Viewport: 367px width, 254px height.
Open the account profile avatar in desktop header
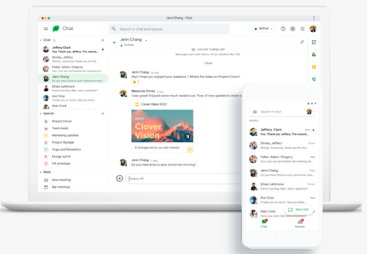tap(313, 29)
